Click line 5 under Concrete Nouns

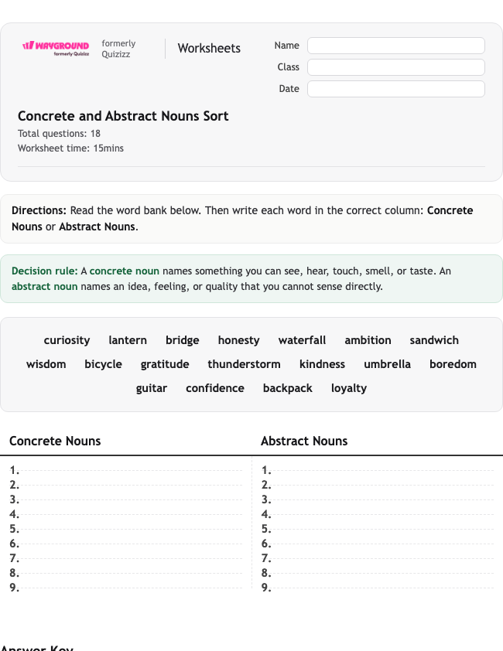coord(126,529)
